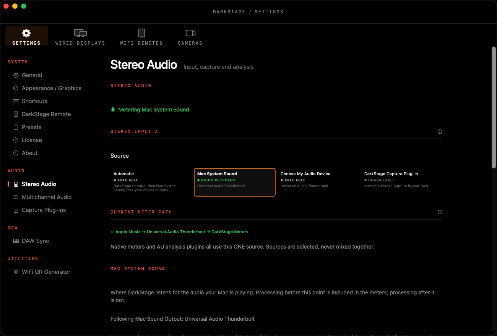This screenshot has height=336, width=497.
Task: Click the Appearance / Graphics gauge icon
Action: point(16,88)
